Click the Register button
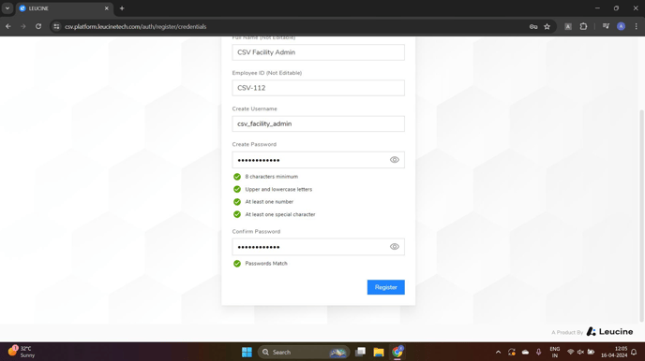645x361 pixels. pyautogui.click(x=385, y=287)
